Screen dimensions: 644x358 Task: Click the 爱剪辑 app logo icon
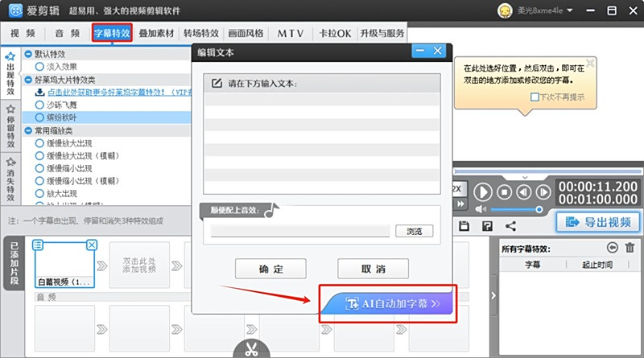coord(15,10)
